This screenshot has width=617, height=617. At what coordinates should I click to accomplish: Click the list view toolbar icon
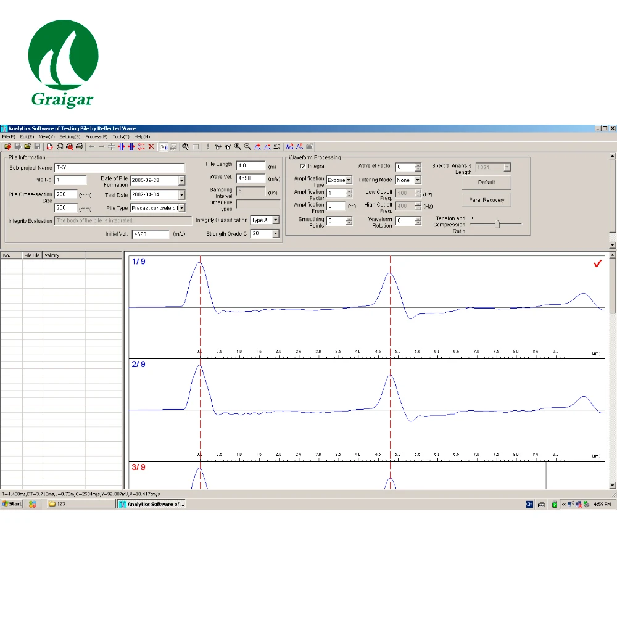point(164,147)
